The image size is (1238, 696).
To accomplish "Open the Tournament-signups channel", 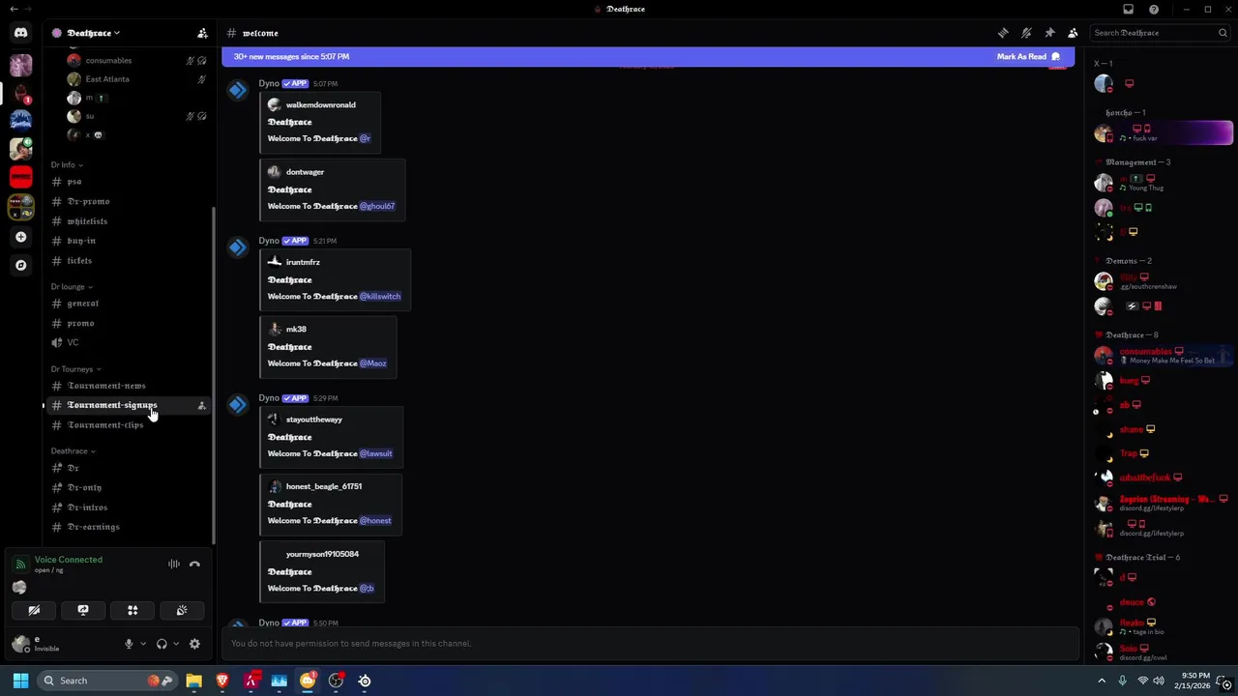I will tap(127, 405).
